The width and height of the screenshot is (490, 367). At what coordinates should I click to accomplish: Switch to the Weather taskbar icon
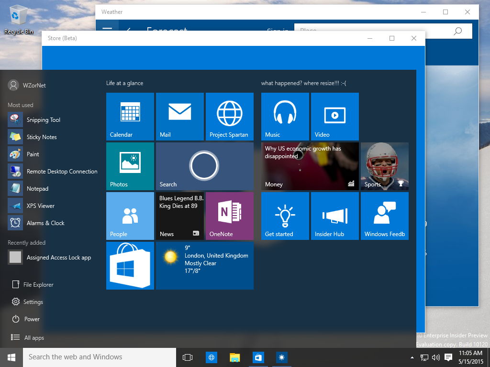coord(281,357)
